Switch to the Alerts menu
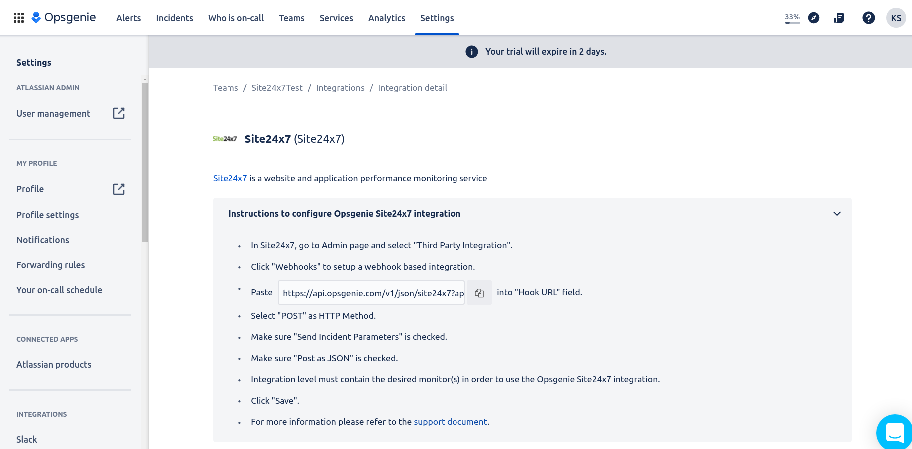The width and height of the screenshot is (912, 449). (128, 18)
